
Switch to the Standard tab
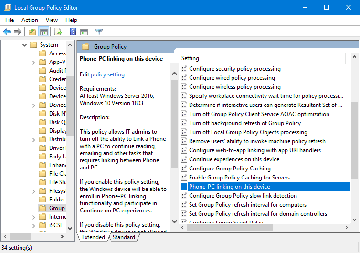pyautogui.click(x=124, y=237)
